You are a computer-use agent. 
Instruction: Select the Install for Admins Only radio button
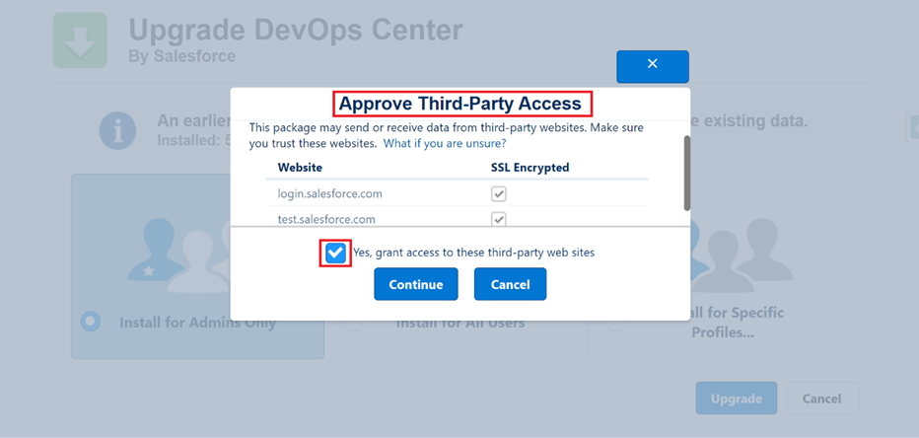(x=91, y=321)
